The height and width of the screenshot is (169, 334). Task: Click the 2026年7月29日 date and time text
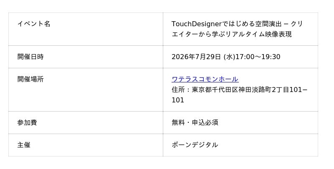pos(226,57)
